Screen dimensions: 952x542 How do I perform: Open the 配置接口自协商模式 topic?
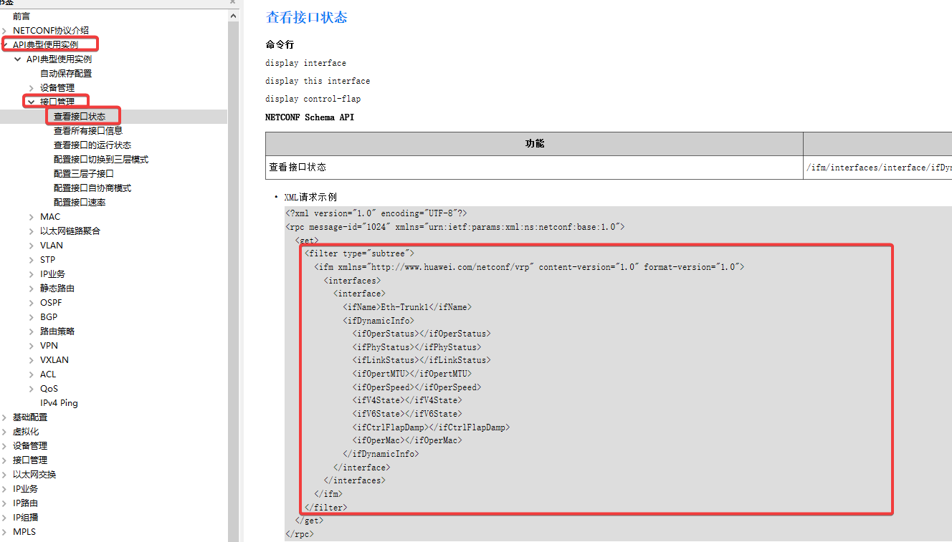(92, 188)
